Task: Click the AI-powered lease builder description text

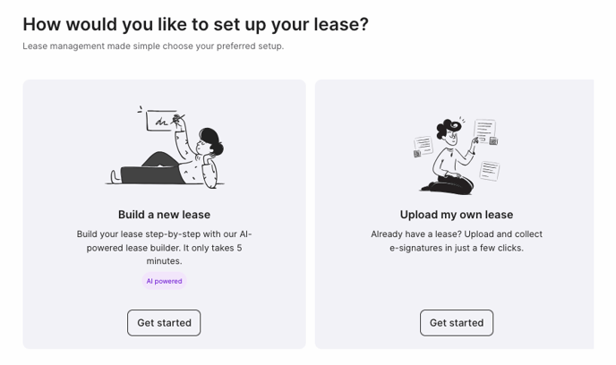Action: point(164,247)
